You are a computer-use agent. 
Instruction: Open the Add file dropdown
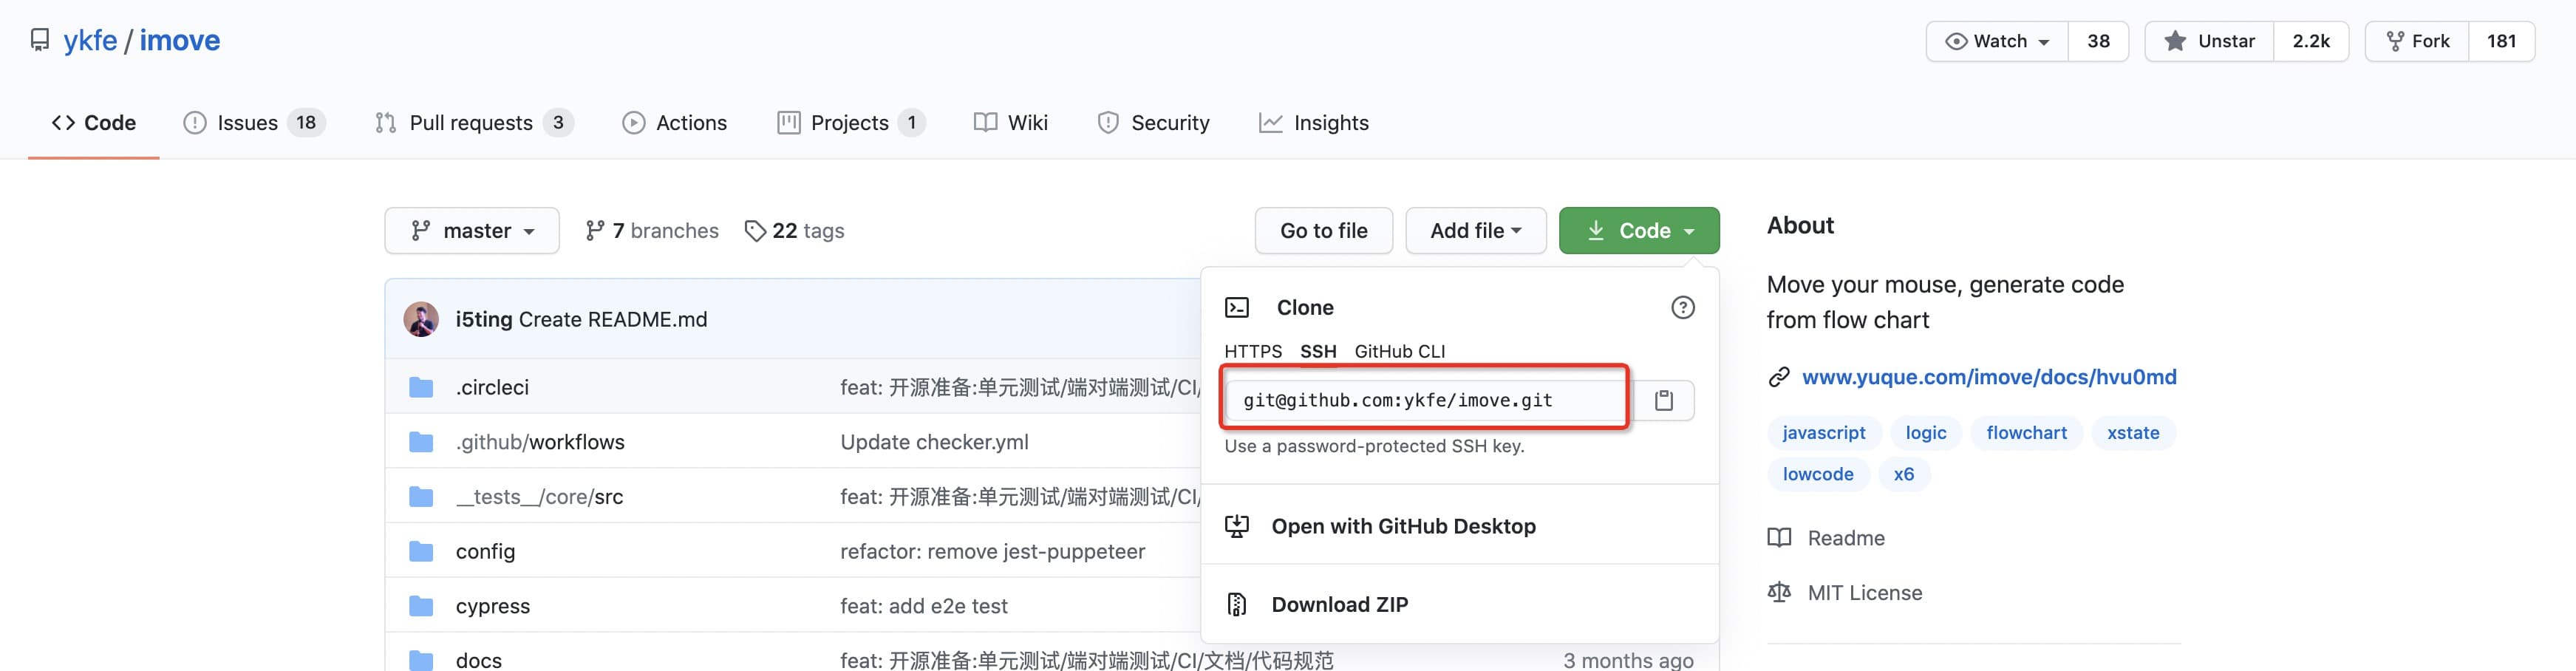coord(1475,231)
